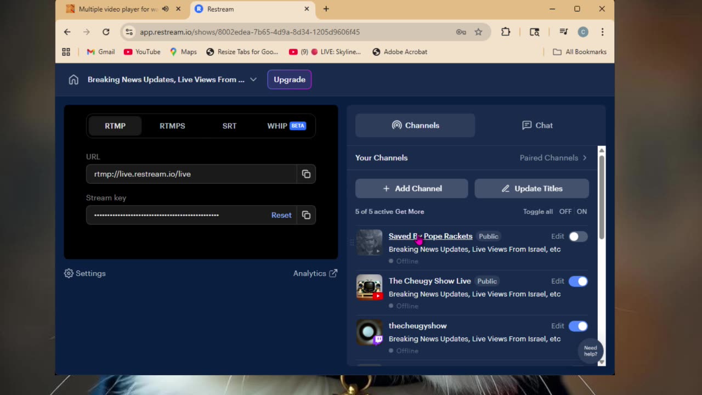Open the media control icon
702x395 pixels.
pyautogui.click(x=563, y=32)
